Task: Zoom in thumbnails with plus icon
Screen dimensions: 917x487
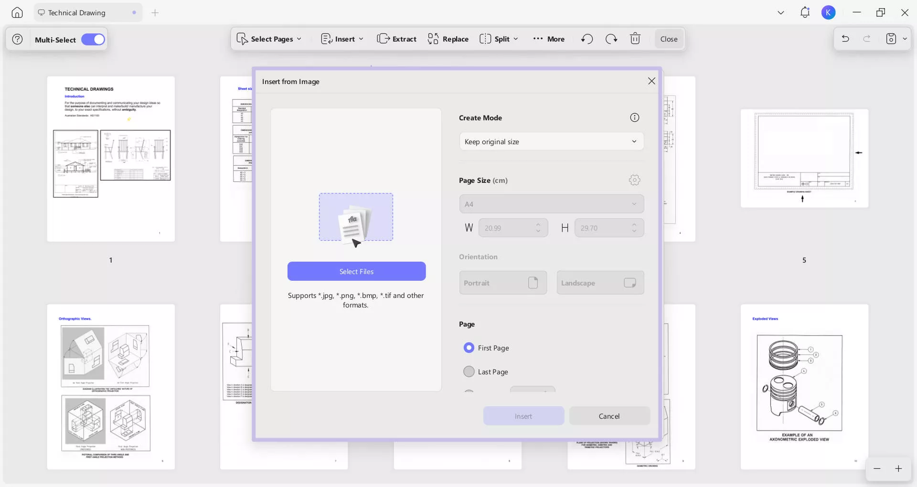Action: click(x=898, y=469)
